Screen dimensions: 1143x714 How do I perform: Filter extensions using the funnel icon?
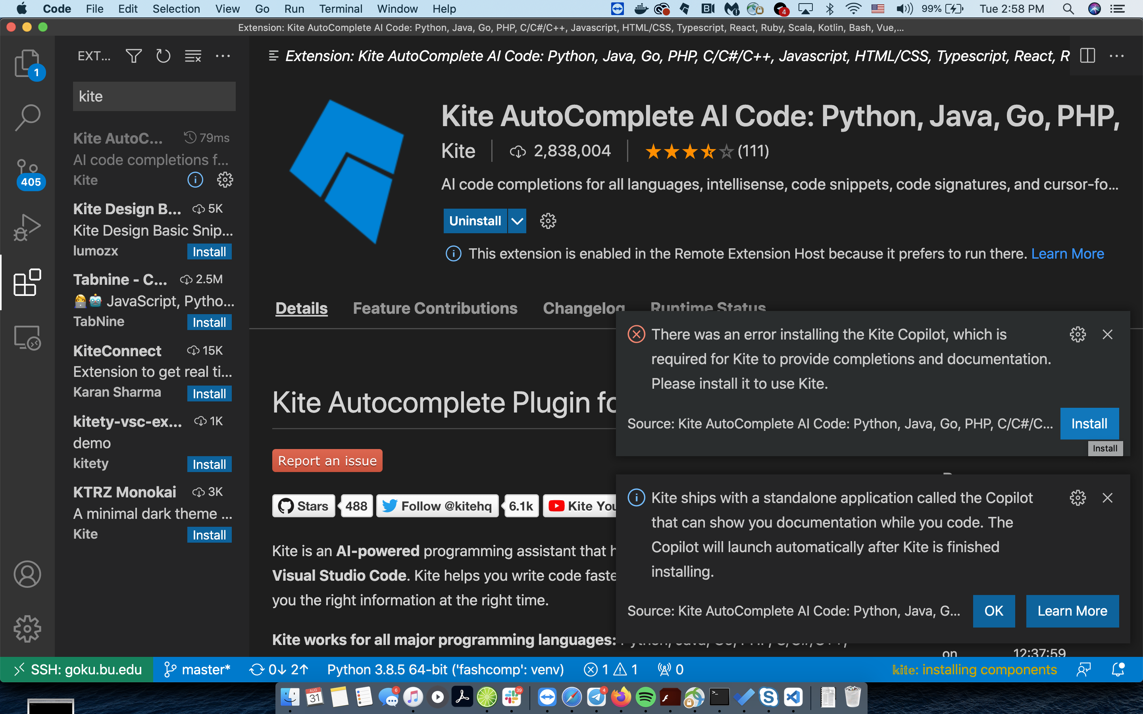133,56
